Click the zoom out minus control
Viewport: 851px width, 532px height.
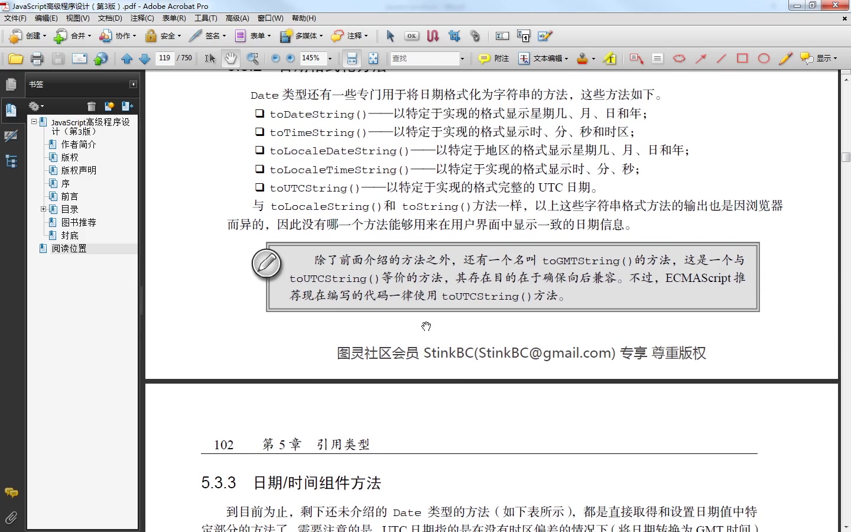point(275,58)
